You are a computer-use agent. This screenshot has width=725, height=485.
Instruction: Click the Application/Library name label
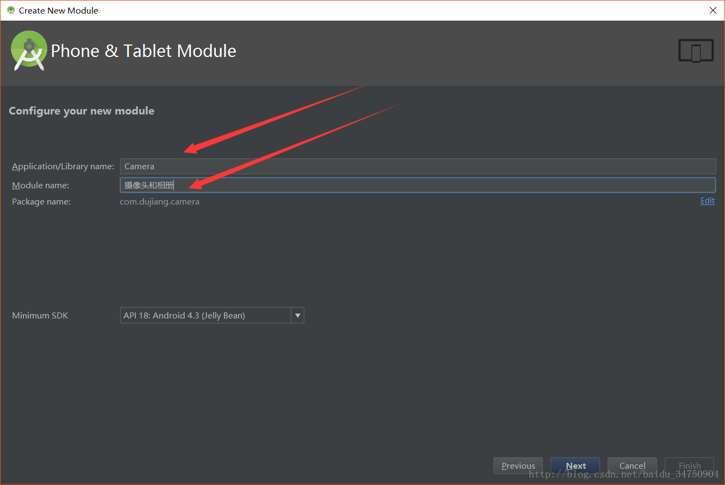coord(63,167)
